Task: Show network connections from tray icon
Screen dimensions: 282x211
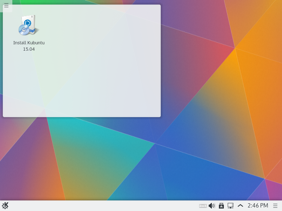Action: pyautogui.click(x=231, y=206)
